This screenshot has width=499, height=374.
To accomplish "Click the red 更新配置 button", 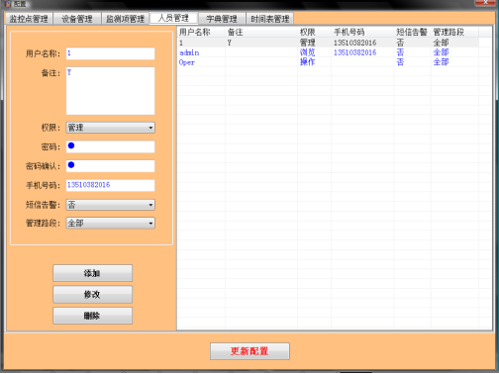I will coord(249,351).
